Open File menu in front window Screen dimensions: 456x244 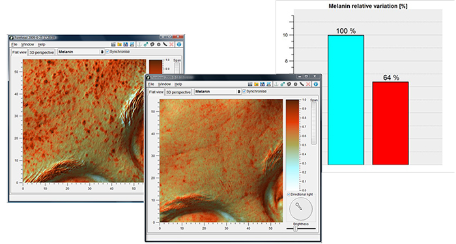(151, 84)
